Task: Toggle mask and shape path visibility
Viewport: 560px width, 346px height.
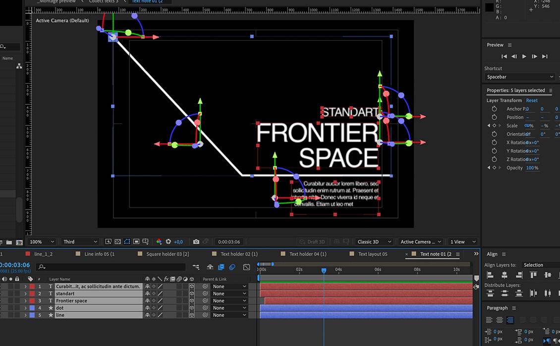Action: coord(127,242)
